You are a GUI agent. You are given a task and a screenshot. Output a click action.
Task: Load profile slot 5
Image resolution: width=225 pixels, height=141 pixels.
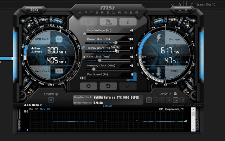(175, 100)
